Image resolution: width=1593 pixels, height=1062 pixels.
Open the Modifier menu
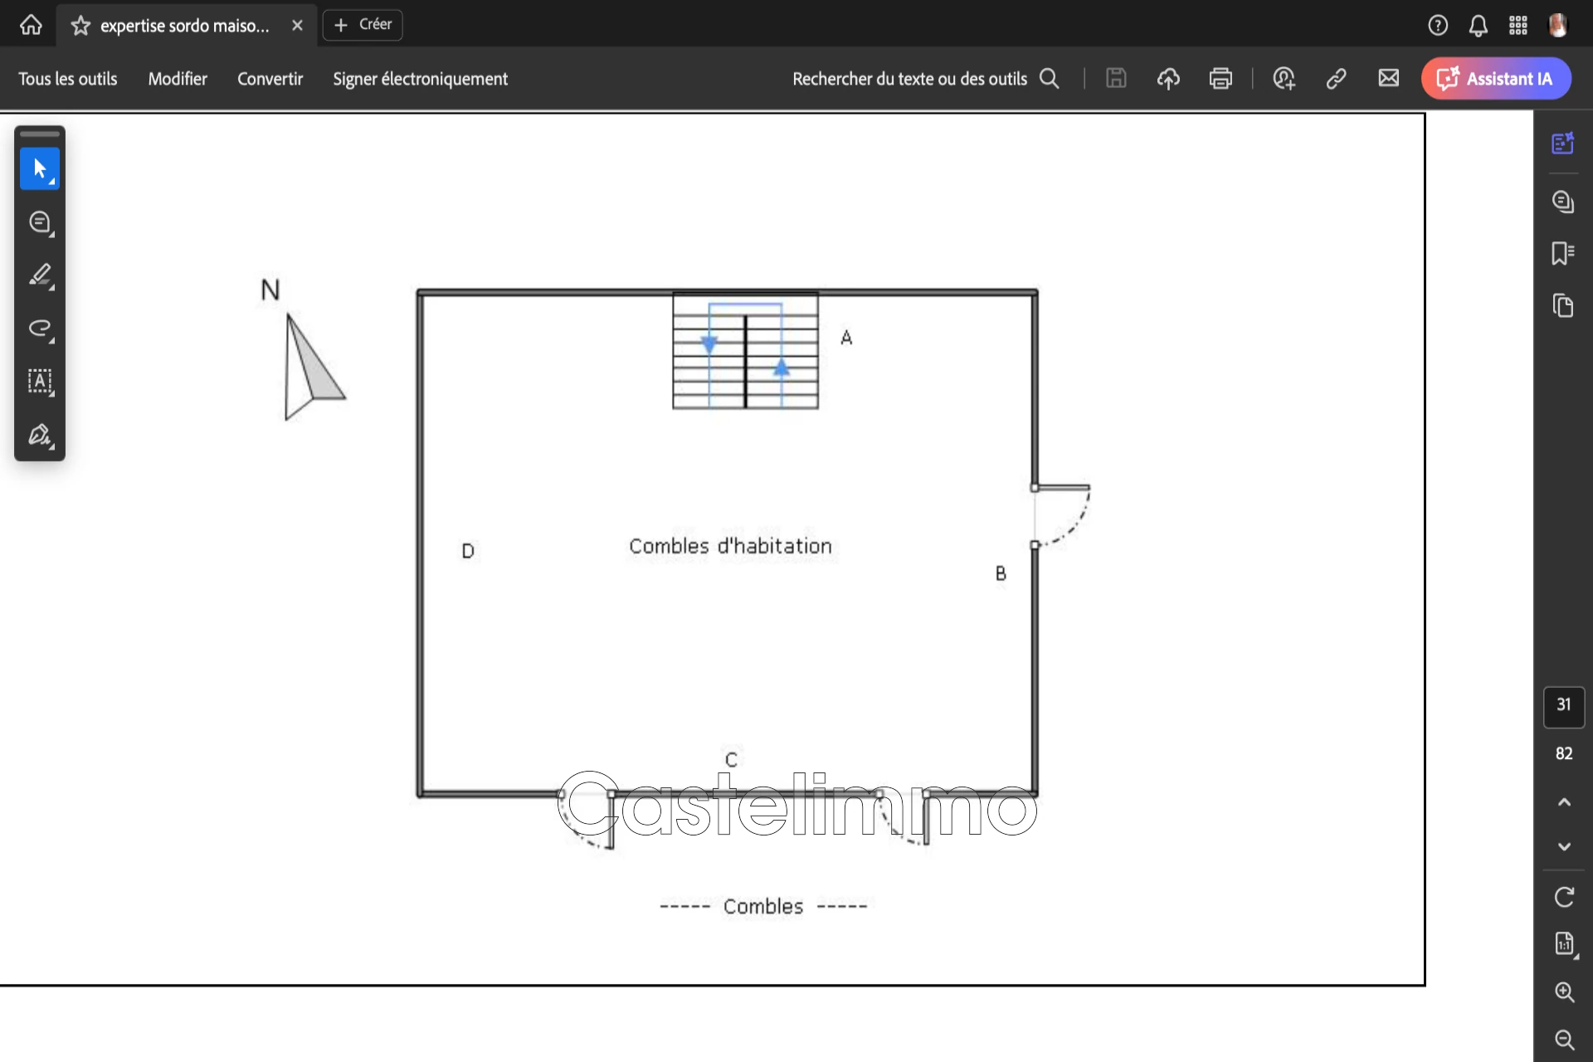[x=178, y=79]
